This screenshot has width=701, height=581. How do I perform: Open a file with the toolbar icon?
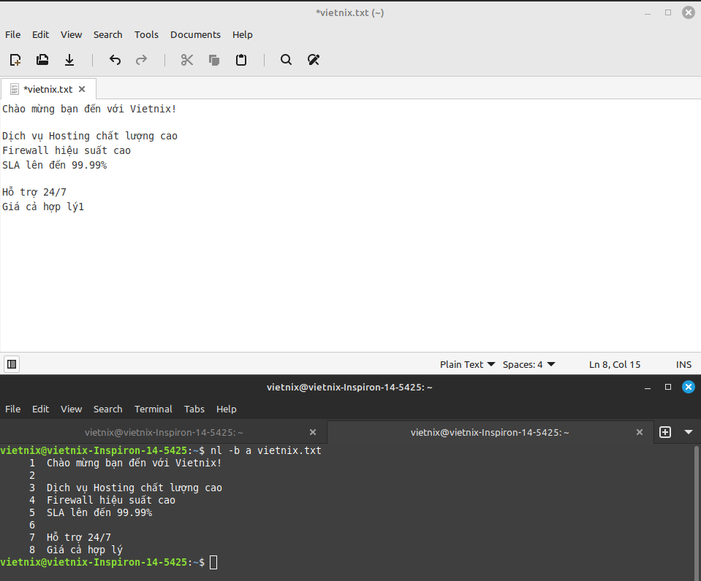pyautogui.click(x=42, y=60)
